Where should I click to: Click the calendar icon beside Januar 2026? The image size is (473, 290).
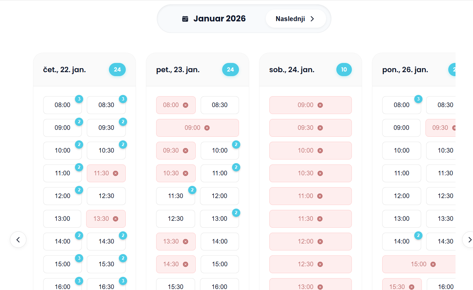pyautogui.click(x=185, y=19)
